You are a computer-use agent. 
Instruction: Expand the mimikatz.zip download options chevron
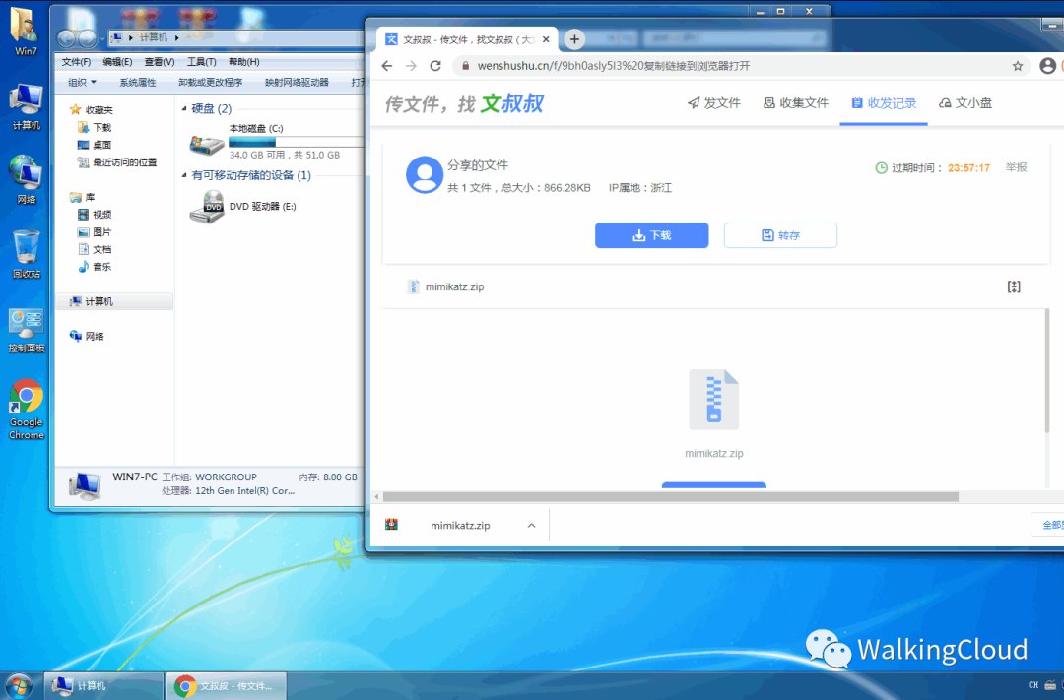click(x=531, y=525)
